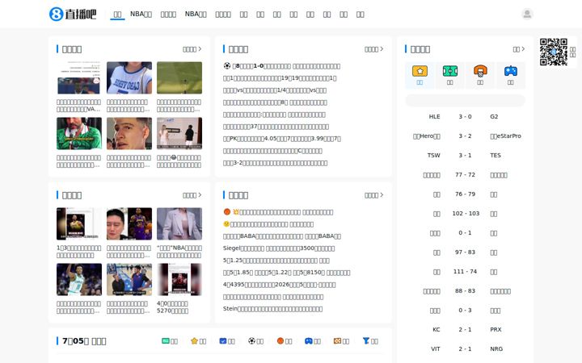The image size is (582, 363).
Task: Select the blue gamepad tab in the score panel
Action: click(x=511, y=75)
